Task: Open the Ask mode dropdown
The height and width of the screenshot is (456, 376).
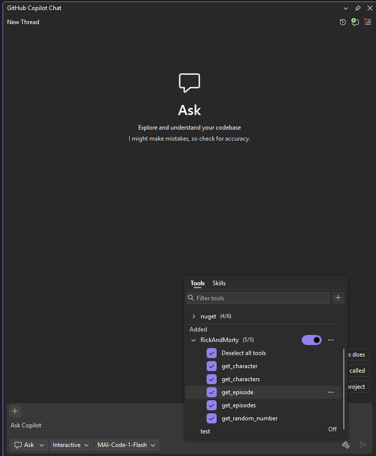Action: tap(29, 445)
